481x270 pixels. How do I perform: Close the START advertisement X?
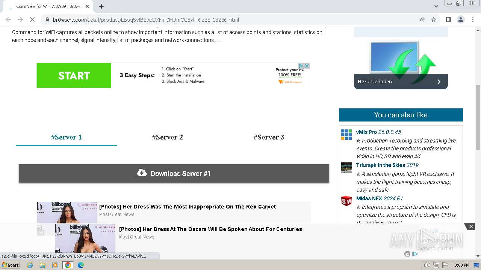pos(307,66)
